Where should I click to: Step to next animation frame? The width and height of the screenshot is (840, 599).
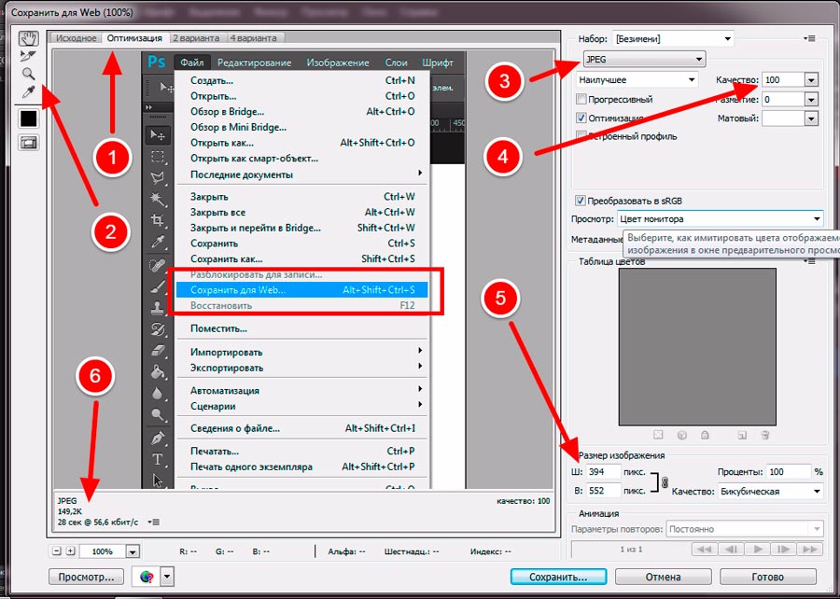(x=783, y=550)
